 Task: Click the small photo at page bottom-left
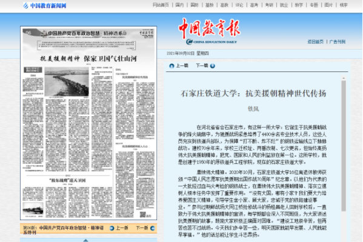pyautogui.click(x=33, y=208)
